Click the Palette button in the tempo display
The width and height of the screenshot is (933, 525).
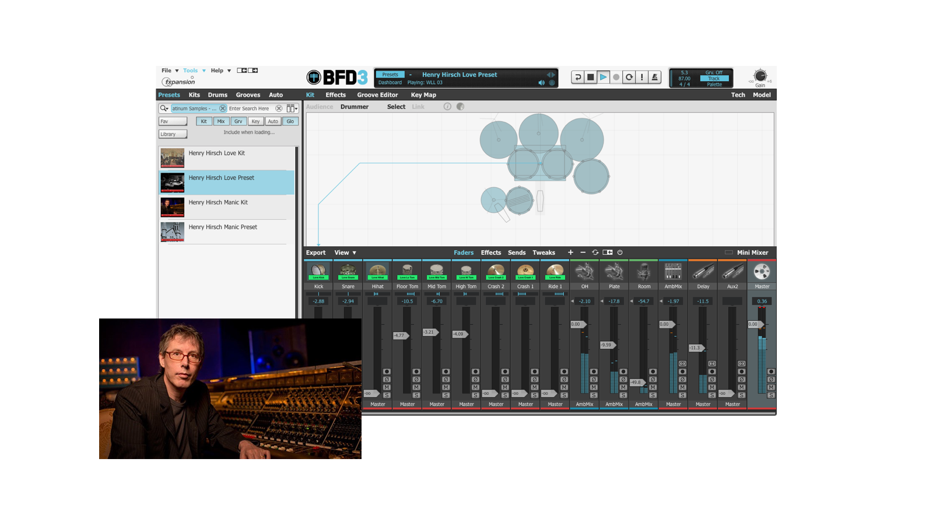coord(714,85)
